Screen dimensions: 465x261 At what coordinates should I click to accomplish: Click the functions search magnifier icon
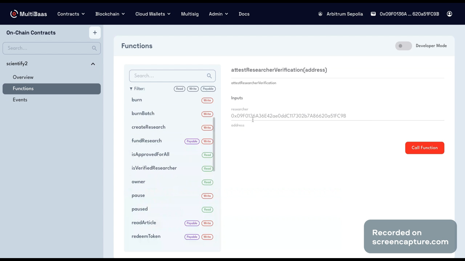coord(209,76)
